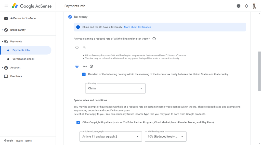This screenshot has width=261, height=145.
Task: Open Verification check in sidebar
Action: click(23, 59)
